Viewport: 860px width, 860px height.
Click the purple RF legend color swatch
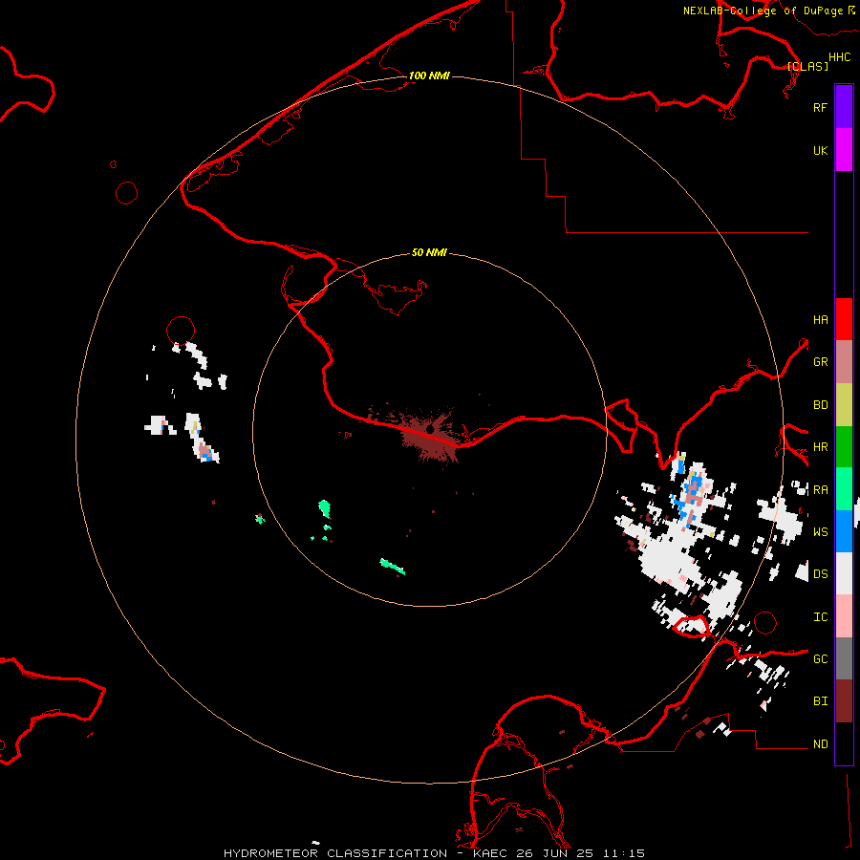(x=844, y=107)
